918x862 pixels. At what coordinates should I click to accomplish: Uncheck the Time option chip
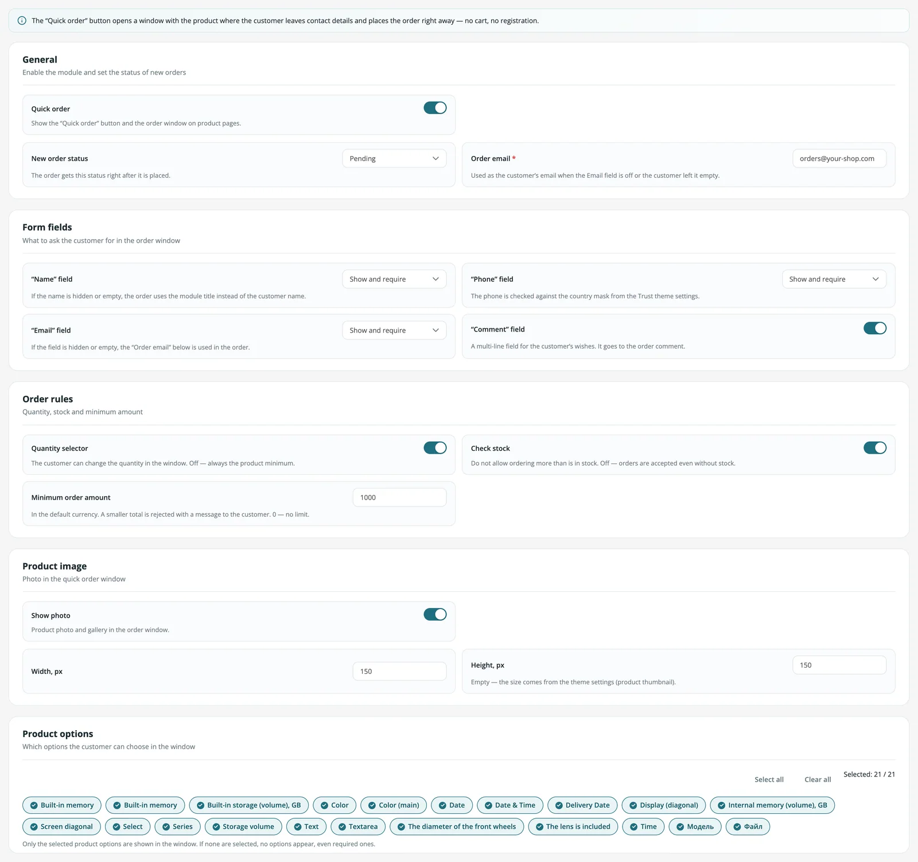[644, 826]
